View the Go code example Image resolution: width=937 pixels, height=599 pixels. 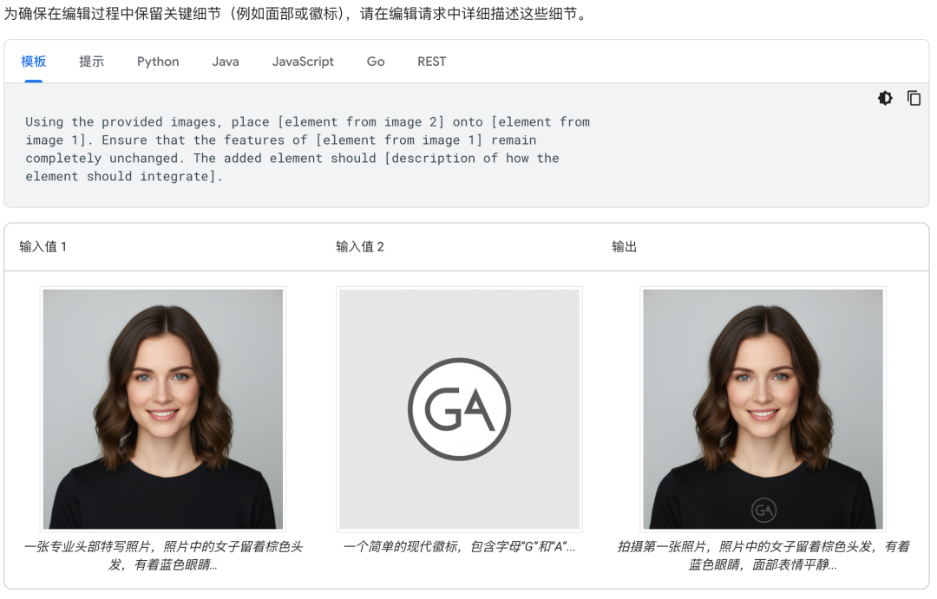pos(375,62)
